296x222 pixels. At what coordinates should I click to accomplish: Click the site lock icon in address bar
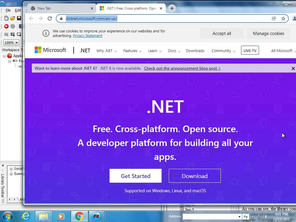coord(61,18)
